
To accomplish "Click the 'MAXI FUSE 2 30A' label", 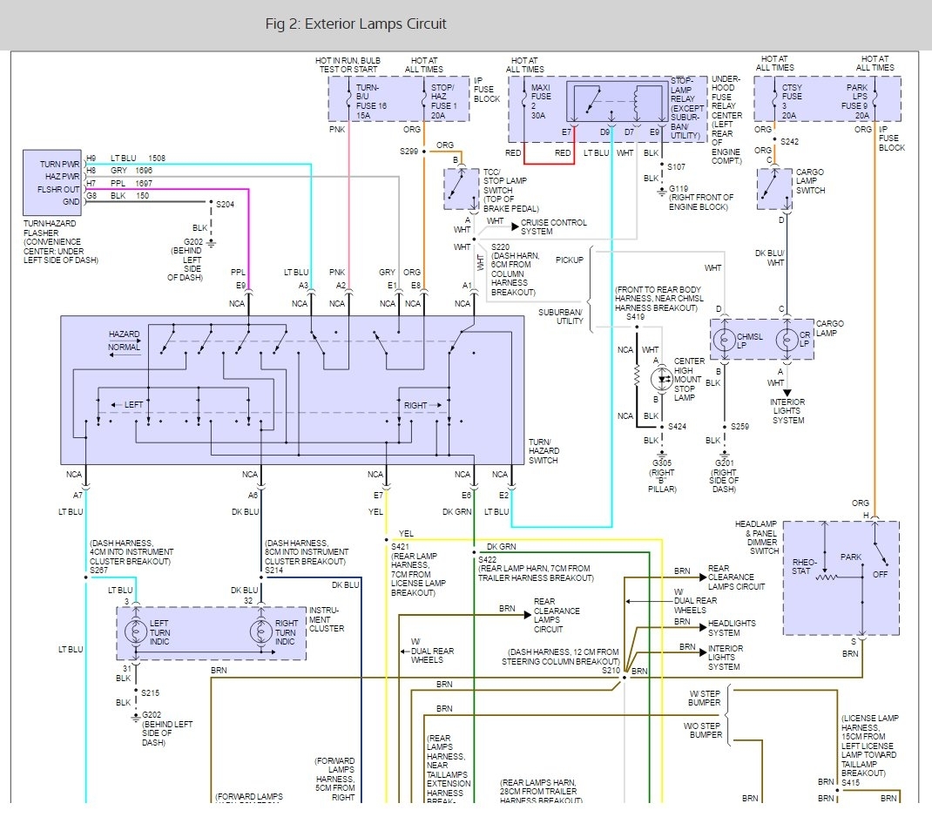I will click(541, 102).
